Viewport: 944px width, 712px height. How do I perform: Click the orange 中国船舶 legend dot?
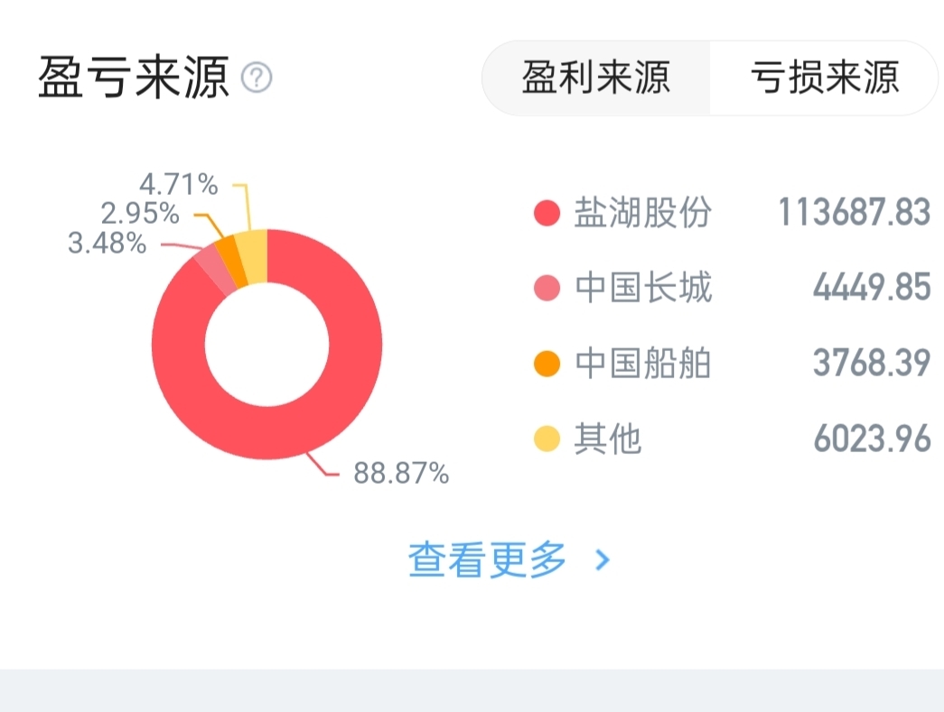click(547, 364)
